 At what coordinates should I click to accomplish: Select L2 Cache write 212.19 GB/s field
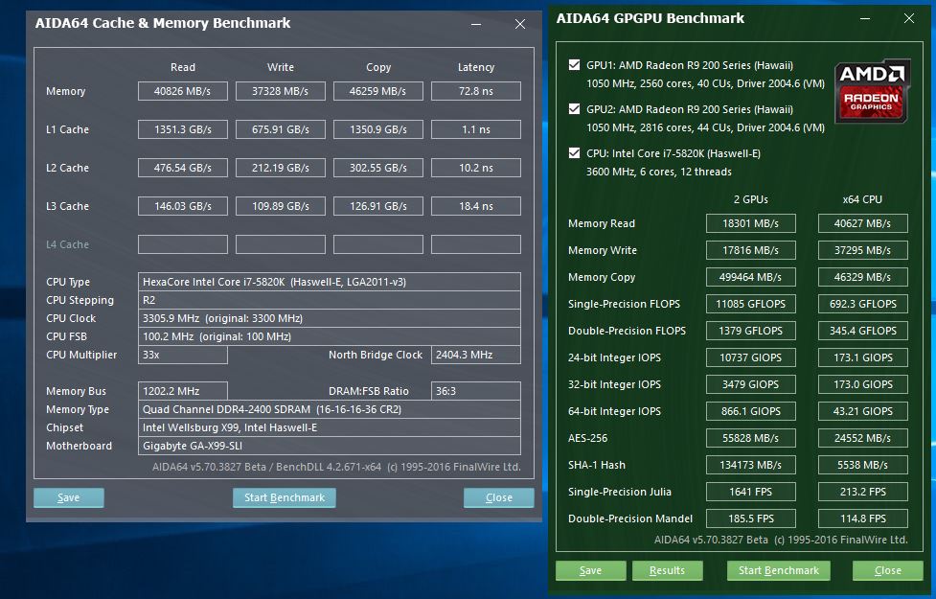coord(281,168)
